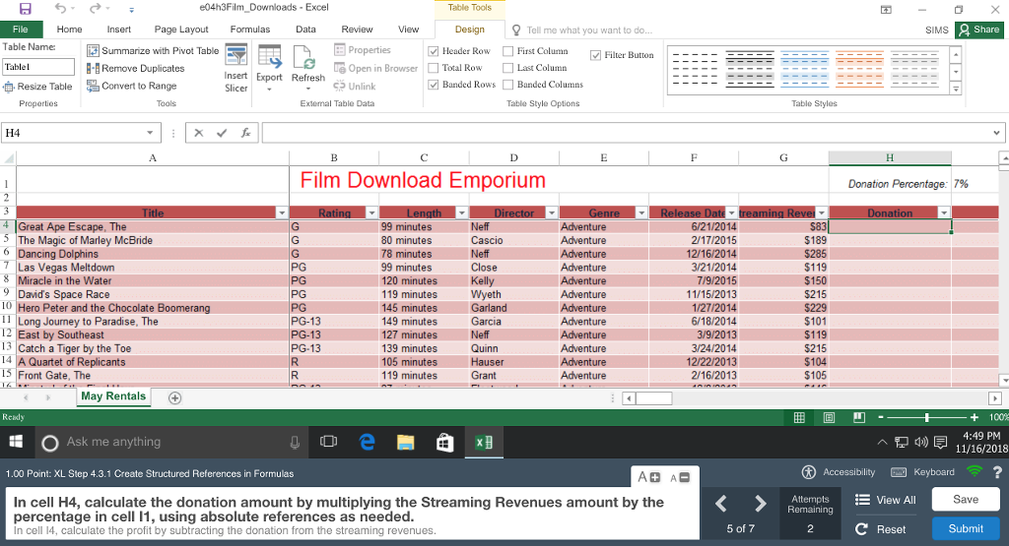Click the Share button
The height and width of the screenshot is (546, 1009).
(978, 30)
